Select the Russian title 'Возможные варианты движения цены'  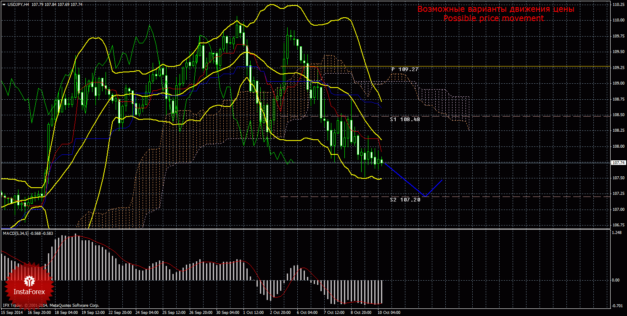pyautogui.click(x=496, y=9)
